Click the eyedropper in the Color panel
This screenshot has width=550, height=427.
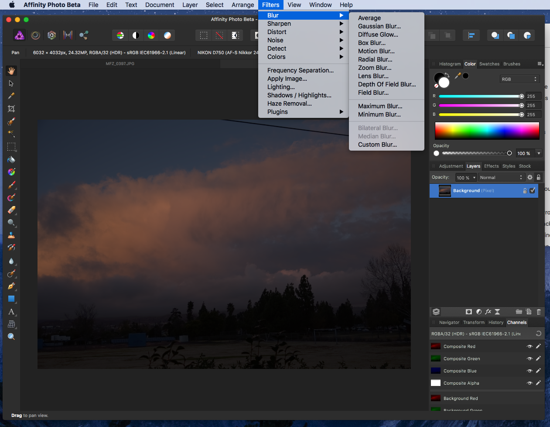point(458,76)
